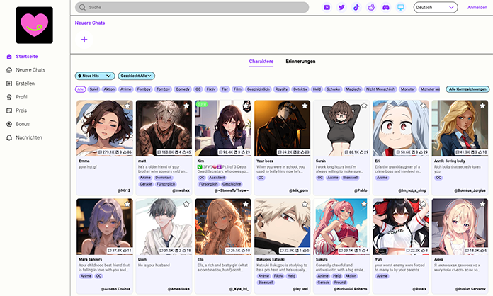The height and width of the screenshot is (296, 493).
Task: Favorite the Emma card star
Action: click(127, 106)
